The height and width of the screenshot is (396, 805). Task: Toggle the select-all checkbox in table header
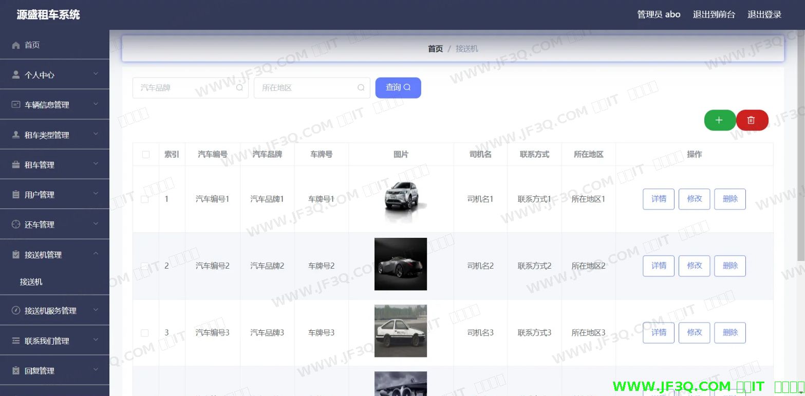point(146,155)
